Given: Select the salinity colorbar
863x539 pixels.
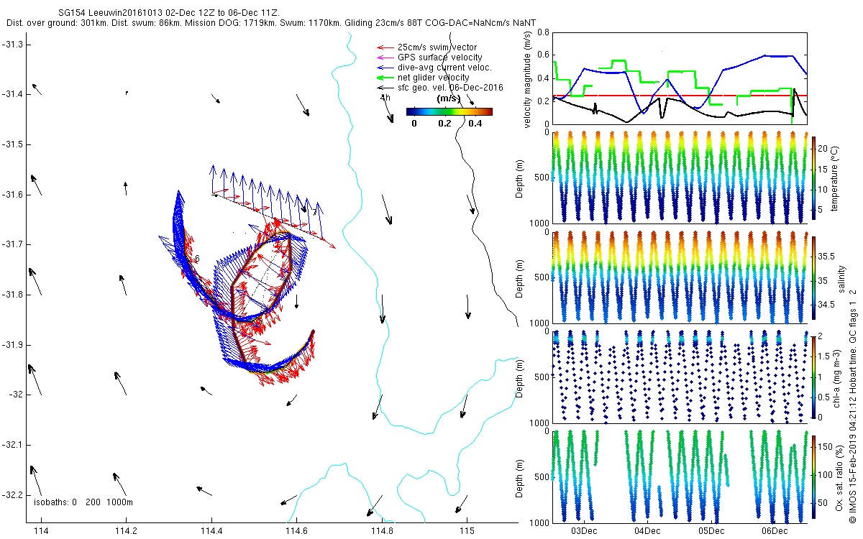Looking at the screenshot, I should pos(814,277).
